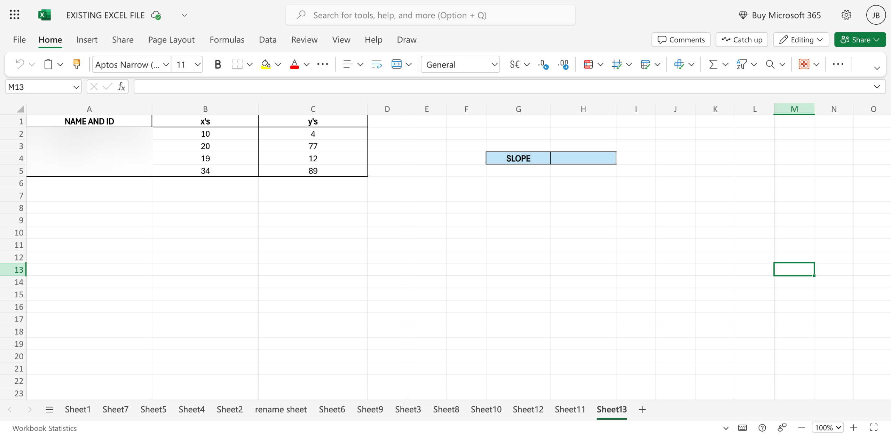This screenshot has height=434, width=891.
Task: Click the Comments button
Action: coord(681,40)
